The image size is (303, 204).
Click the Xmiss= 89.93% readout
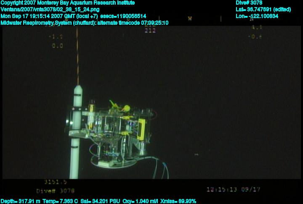(x=178, y=201)
